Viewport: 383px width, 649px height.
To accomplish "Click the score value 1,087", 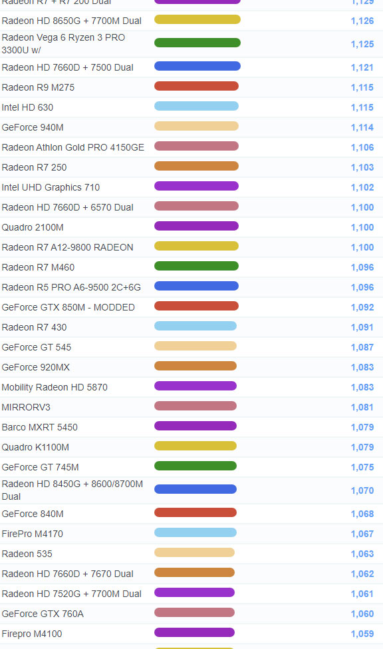I will pos(362,348).
